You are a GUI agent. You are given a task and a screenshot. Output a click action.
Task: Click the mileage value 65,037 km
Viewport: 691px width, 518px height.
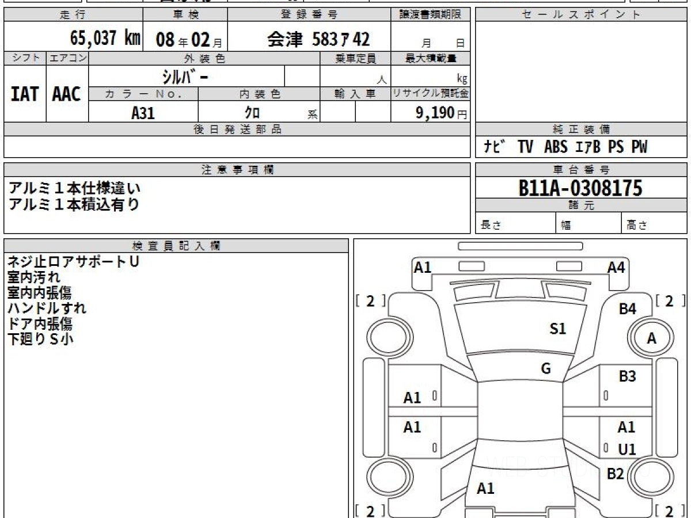tap(105, 39)
